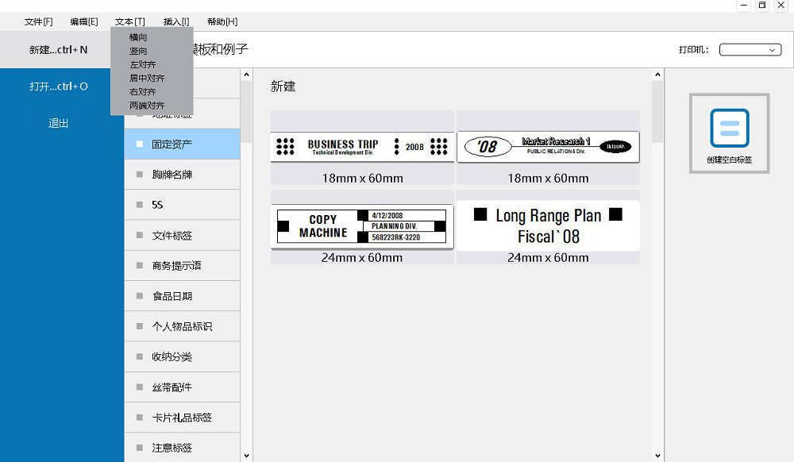Select 竖向 in the text menu
This screenshot has width=794, height=462.
(x=138, y=51)
